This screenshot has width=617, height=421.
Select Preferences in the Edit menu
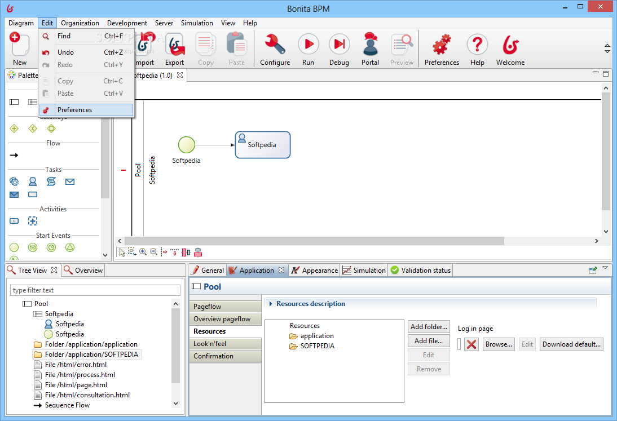tap(86, 110)
